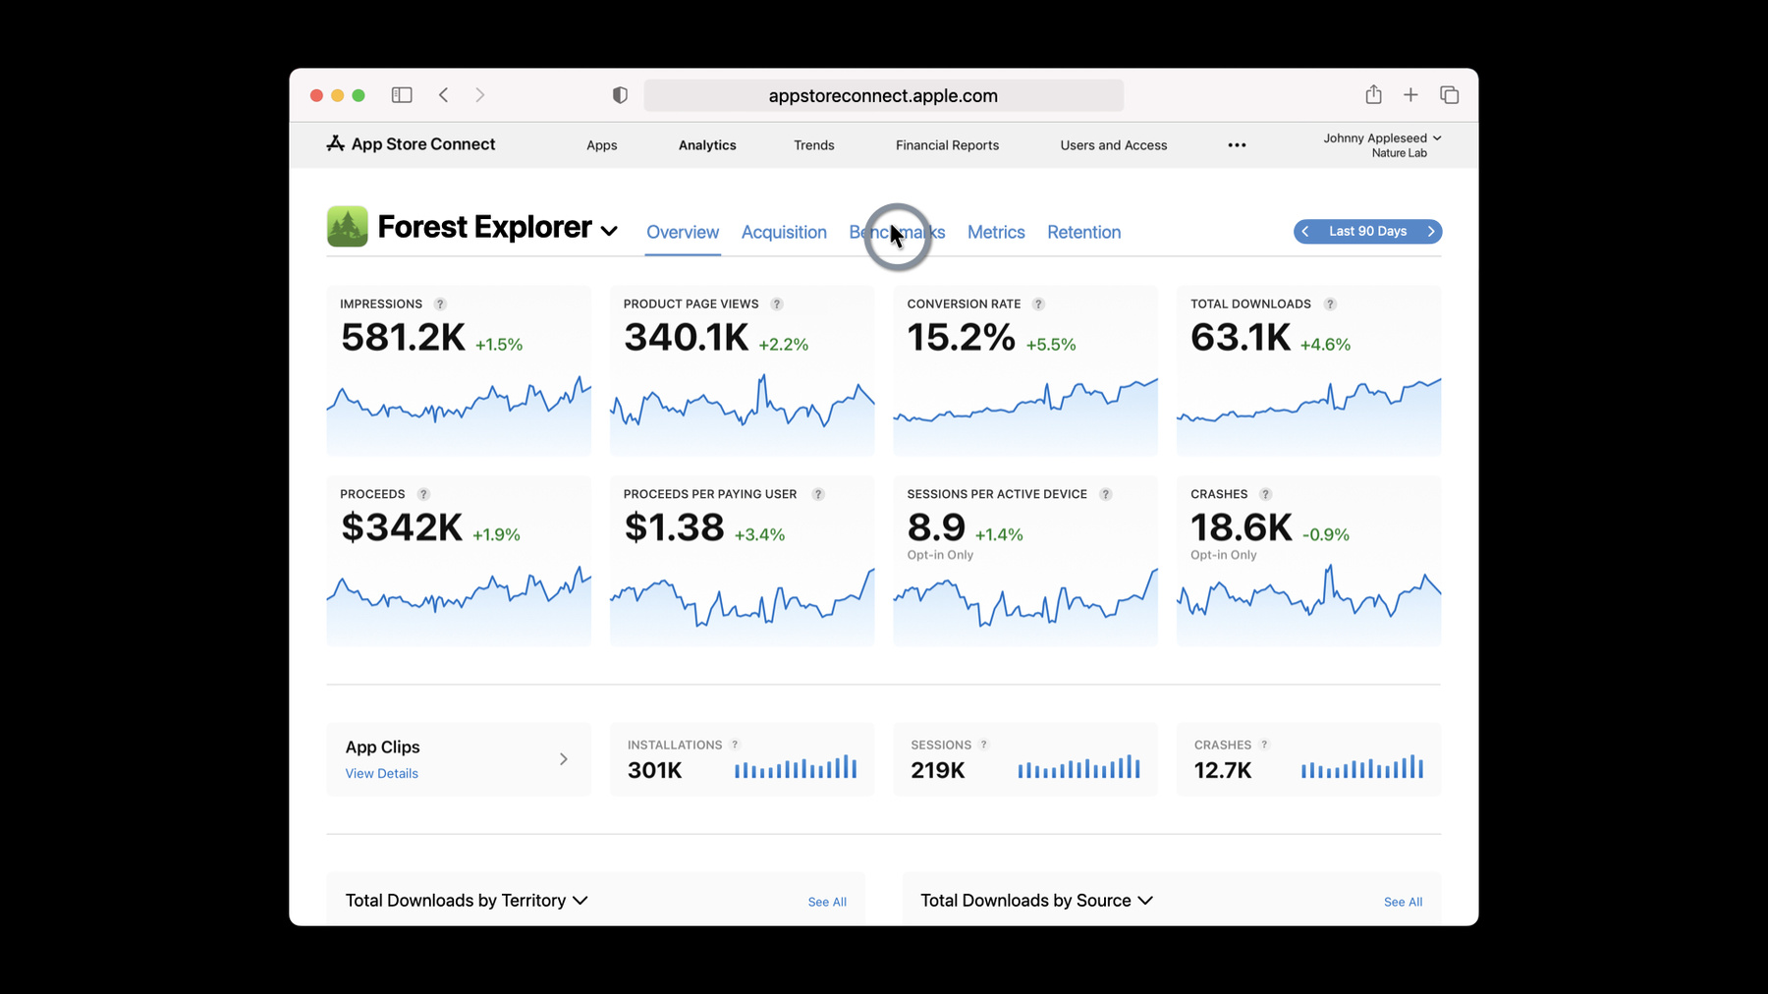
Task: Switch to Metrics tab
Action: click(996, 233)
